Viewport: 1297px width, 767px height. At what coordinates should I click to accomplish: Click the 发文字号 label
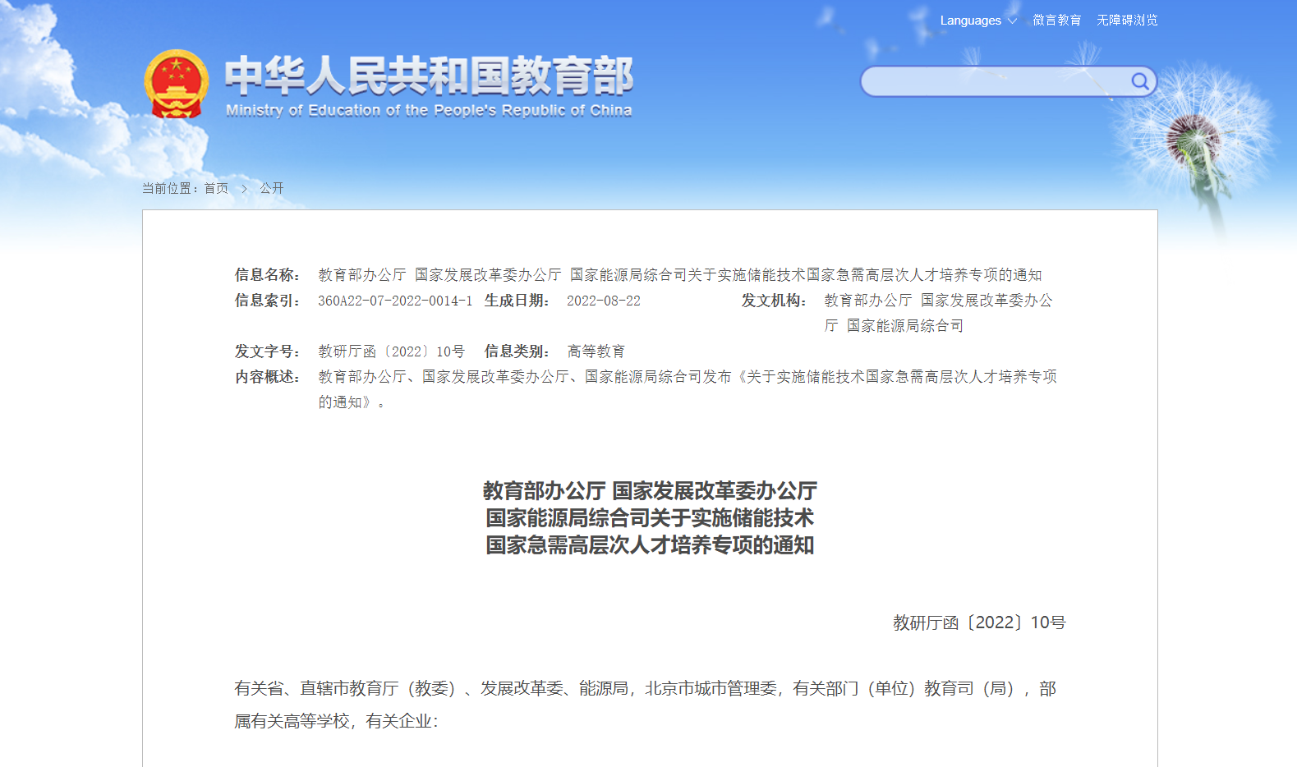[267, 351]
